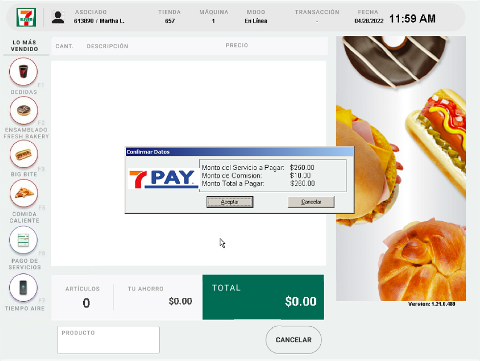480x361 pixels.
Task: Open the Bebidas drinks category icon
Action: 24,72
